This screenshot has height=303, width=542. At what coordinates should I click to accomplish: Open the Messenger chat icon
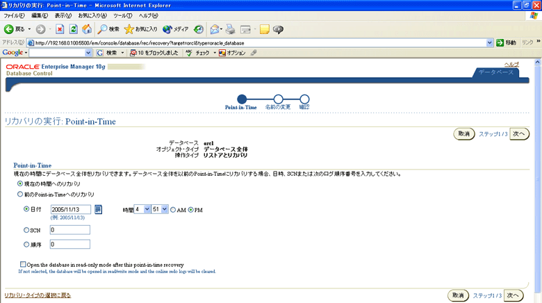[x=278, y=29]
